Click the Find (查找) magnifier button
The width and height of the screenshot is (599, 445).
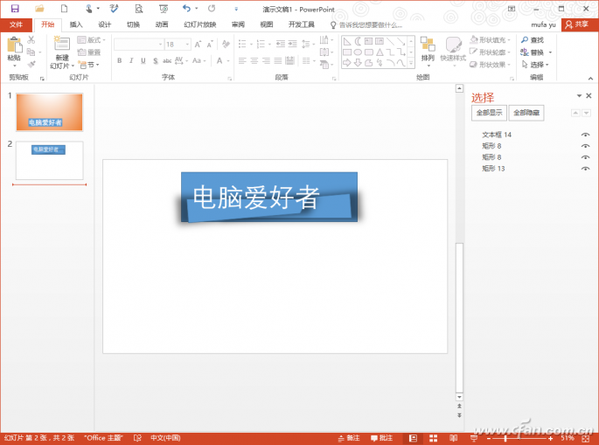[533, 39]
